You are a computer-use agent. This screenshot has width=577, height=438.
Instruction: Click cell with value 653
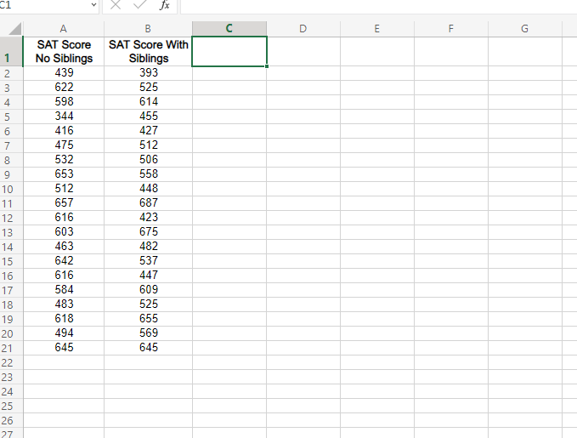pos(64,174)
